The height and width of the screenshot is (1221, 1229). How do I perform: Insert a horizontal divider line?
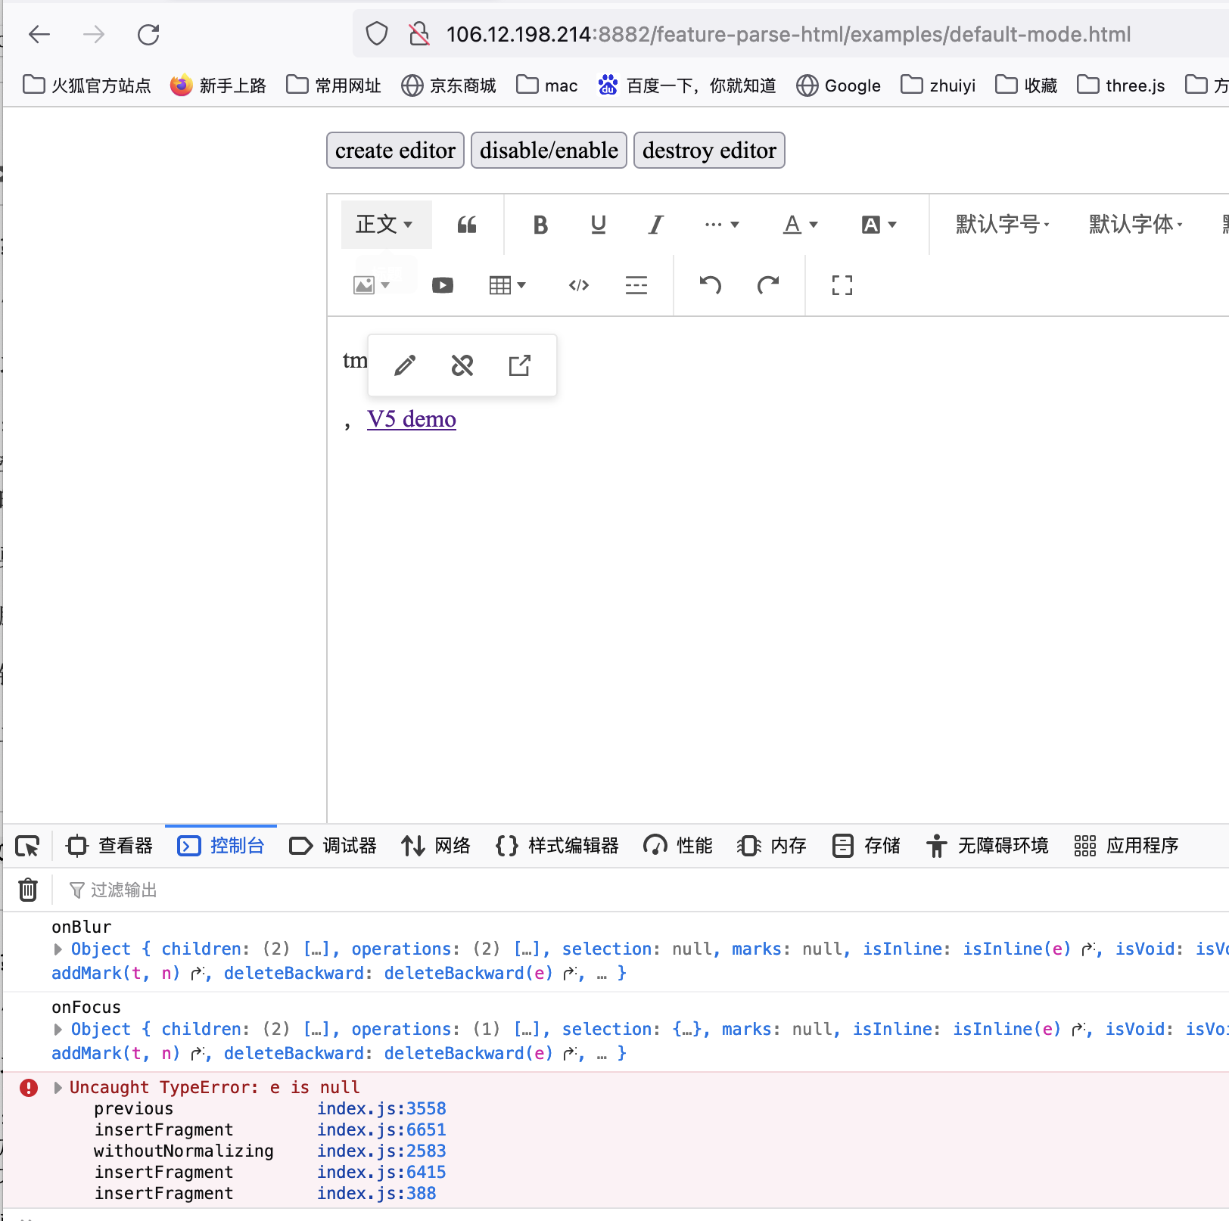tap(636, 285)
